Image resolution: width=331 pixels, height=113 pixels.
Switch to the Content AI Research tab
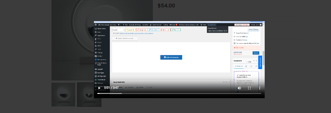coord(239,66)
